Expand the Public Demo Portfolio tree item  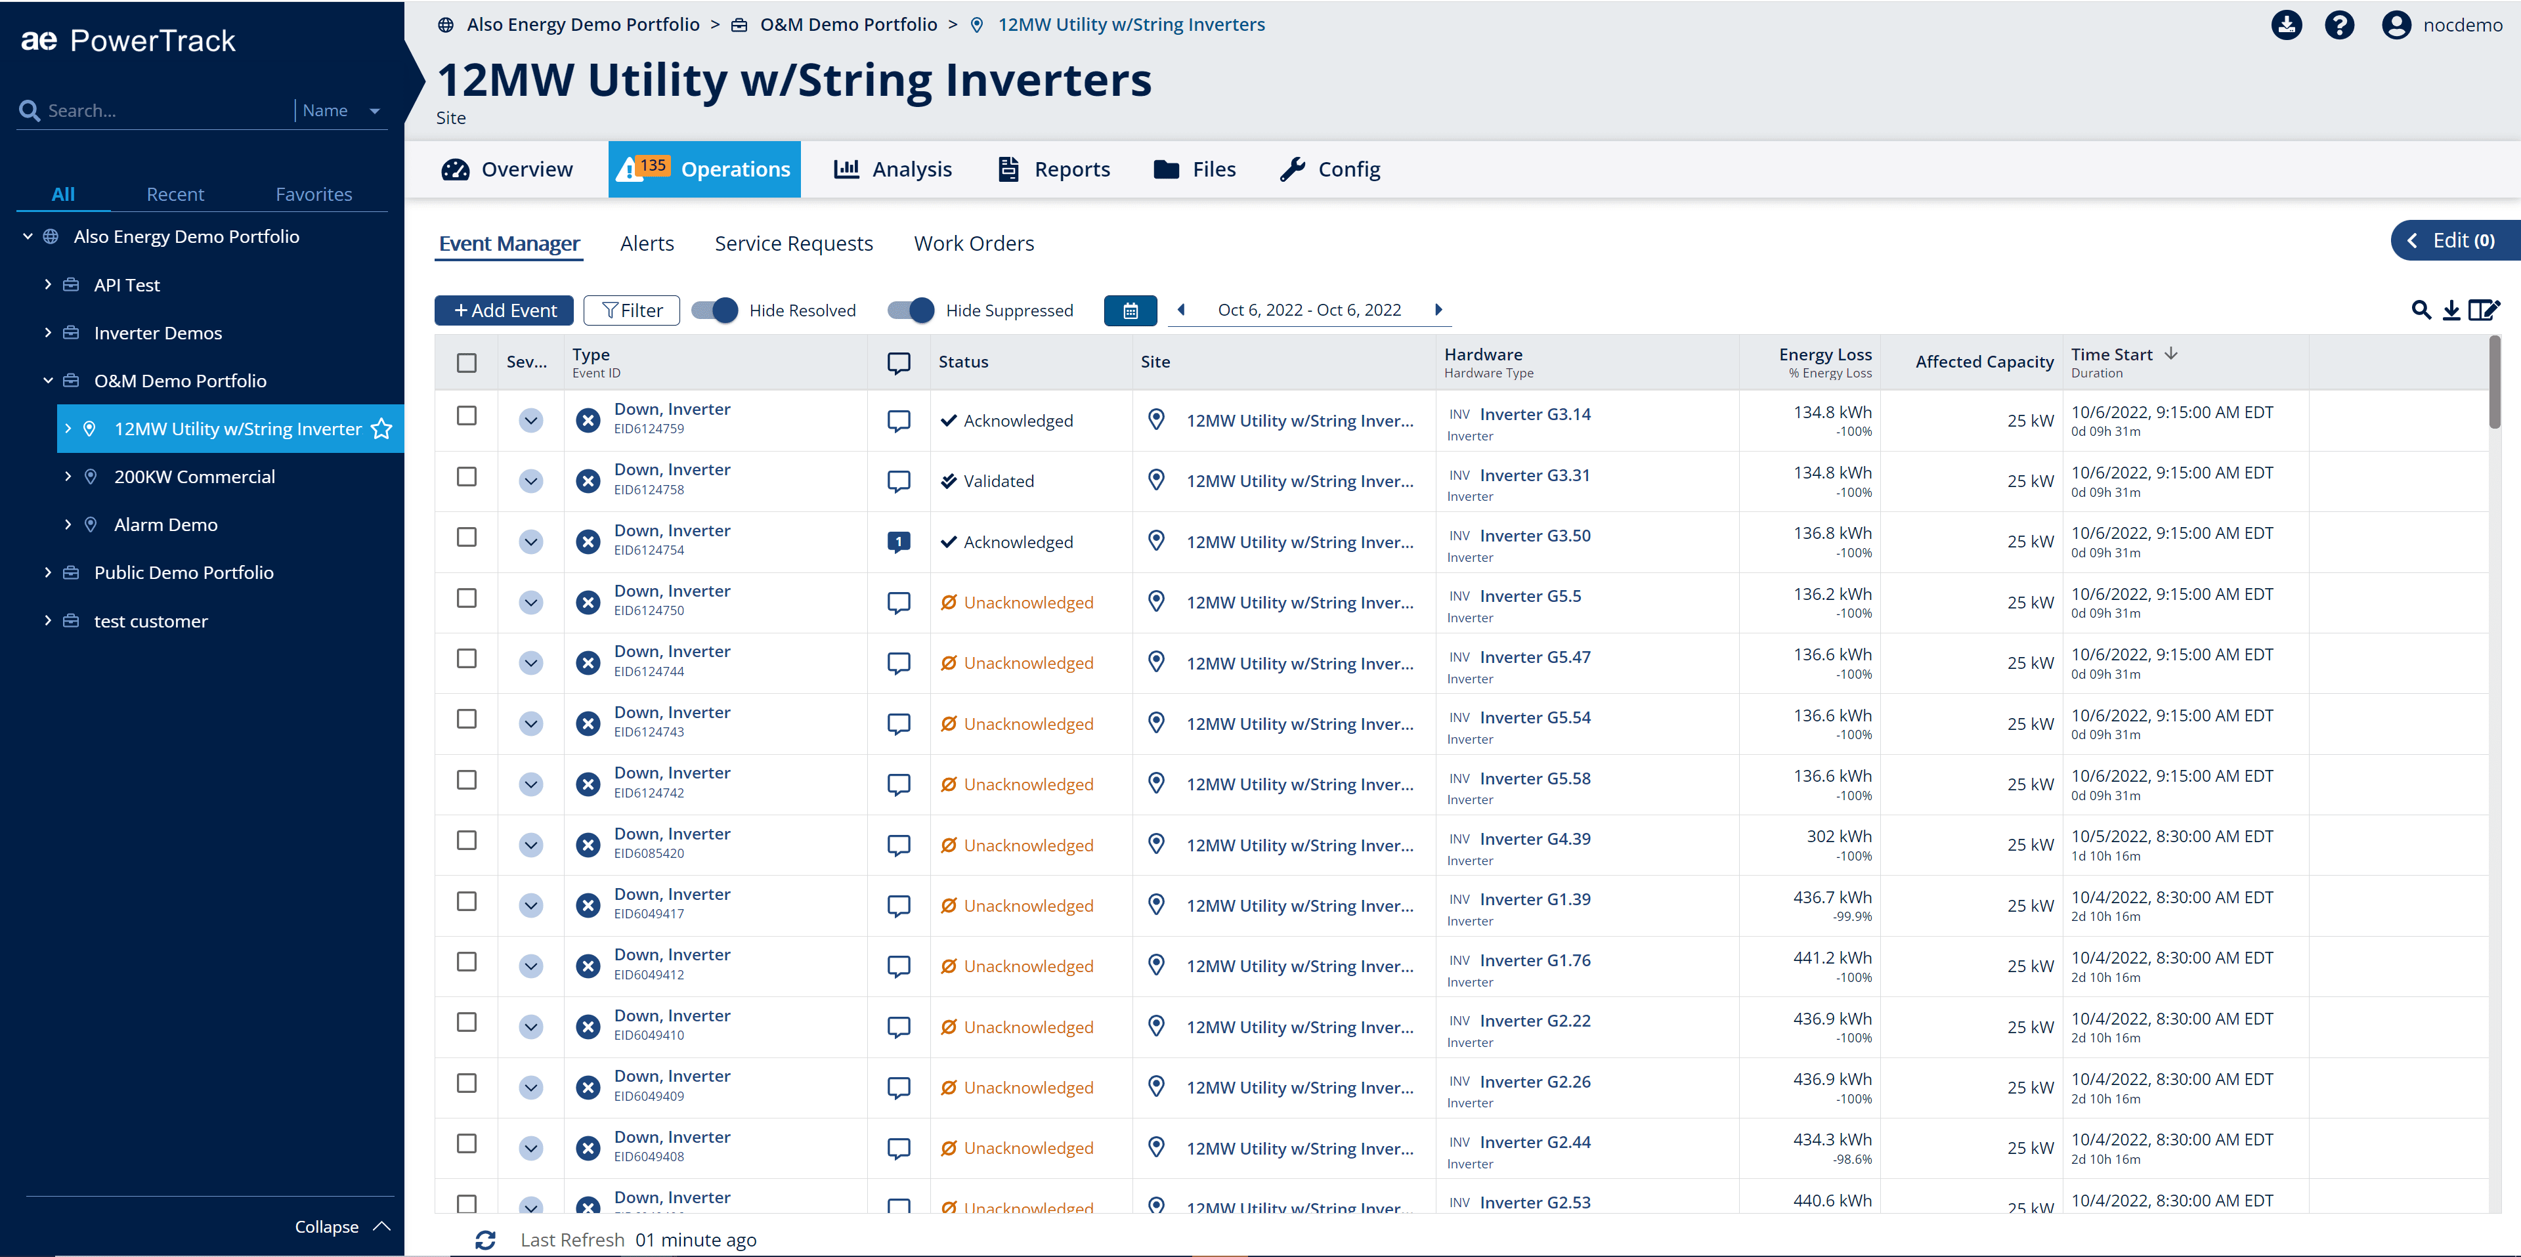tap(48, 572)
